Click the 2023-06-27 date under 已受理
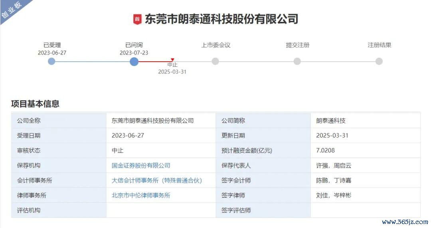The width and height of the screenshot is (431, 228). pyautogui.click(x=52, y=53)
